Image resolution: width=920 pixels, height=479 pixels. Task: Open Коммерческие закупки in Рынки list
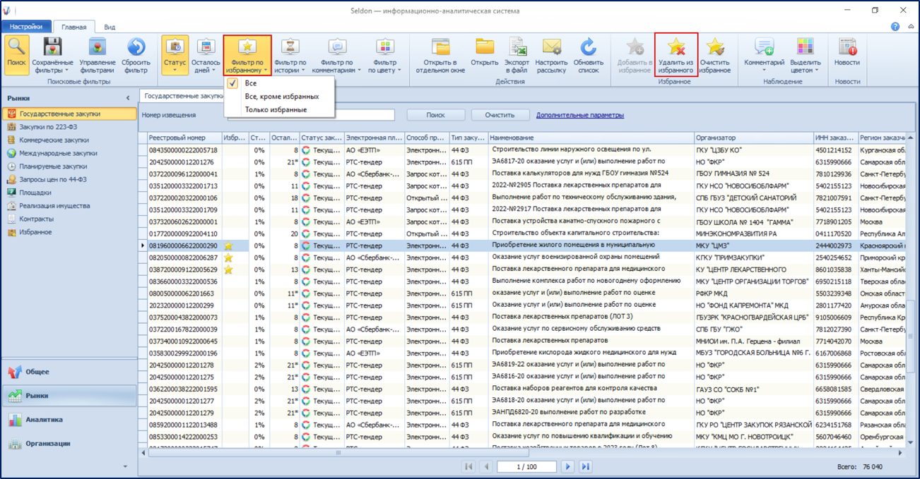(69, 140)
